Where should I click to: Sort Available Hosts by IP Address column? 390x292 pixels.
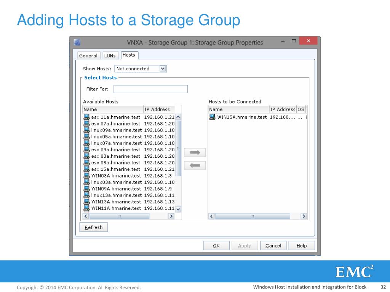click(159, 109)
